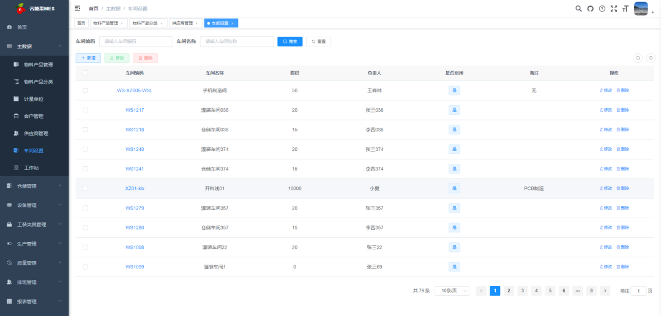Tick the select-all checkbox in table header
The image size is (661, 316).
[85, 73]
